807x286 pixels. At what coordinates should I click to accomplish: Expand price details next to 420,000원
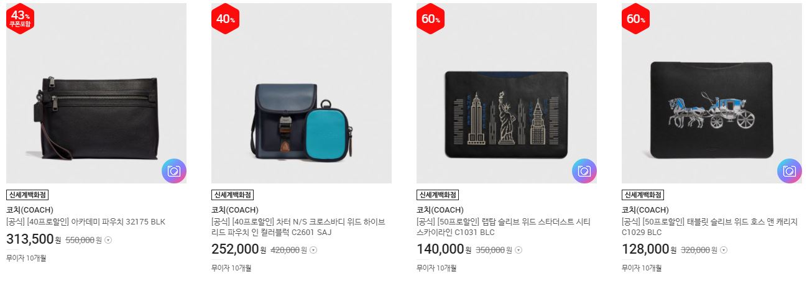[x=313, y=250]
